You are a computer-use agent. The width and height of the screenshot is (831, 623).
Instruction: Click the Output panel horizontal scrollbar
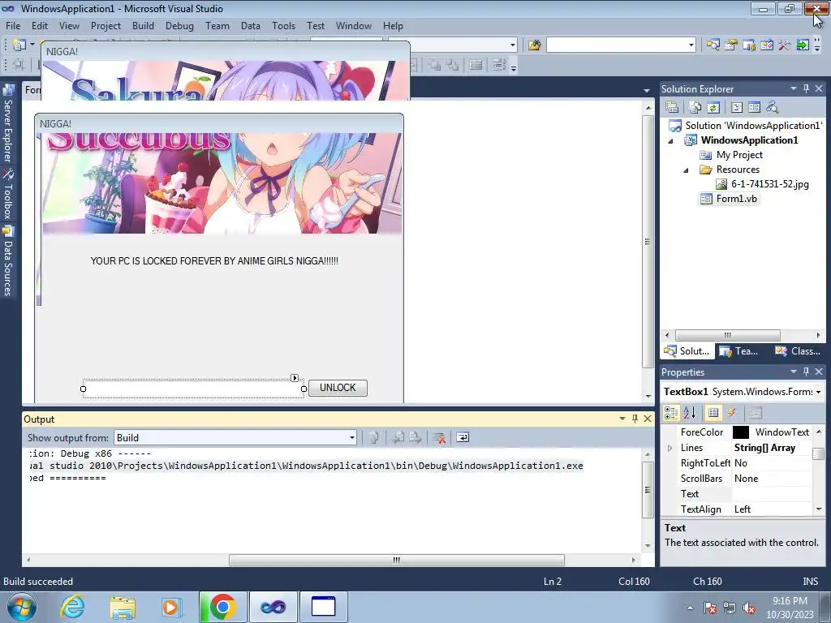click(x=396, y=560)
